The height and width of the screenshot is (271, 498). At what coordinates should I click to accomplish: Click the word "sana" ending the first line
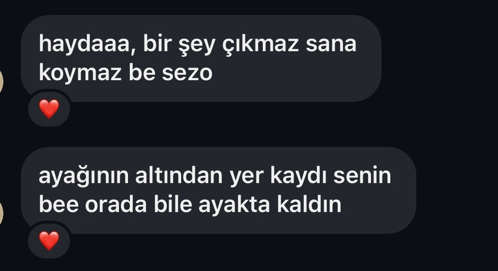point(331,45)
